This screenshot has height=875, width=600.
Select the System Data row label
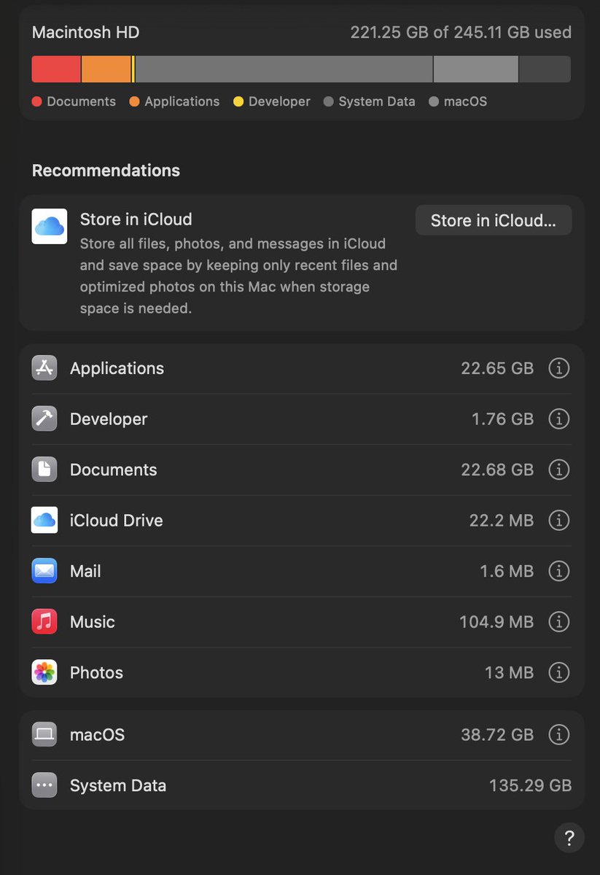(x=118, y=785)
